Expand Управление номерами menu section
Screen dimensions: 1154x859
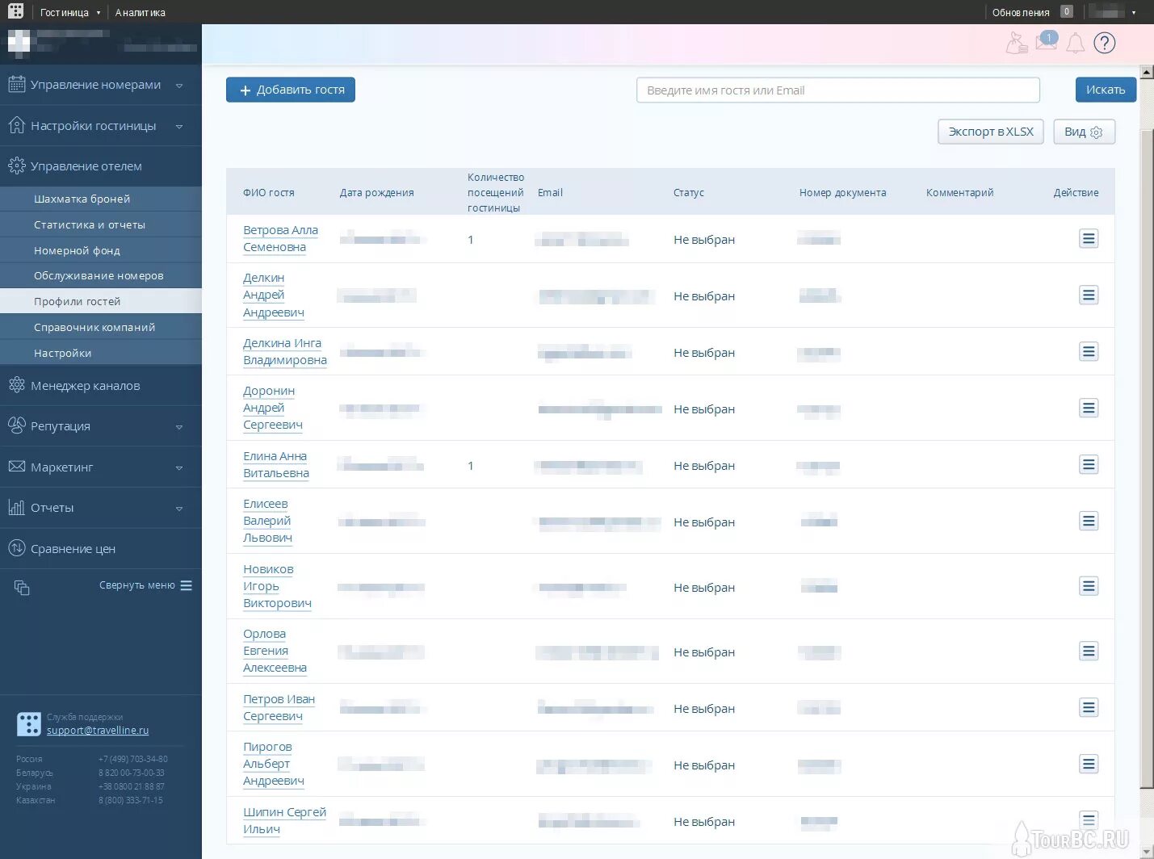pyautogui.click(x=100, y=85)
